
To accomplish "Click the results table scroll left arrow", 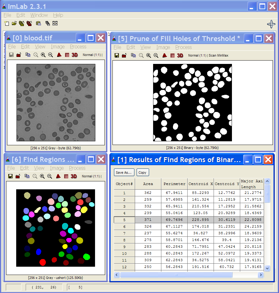I will 117,275.
